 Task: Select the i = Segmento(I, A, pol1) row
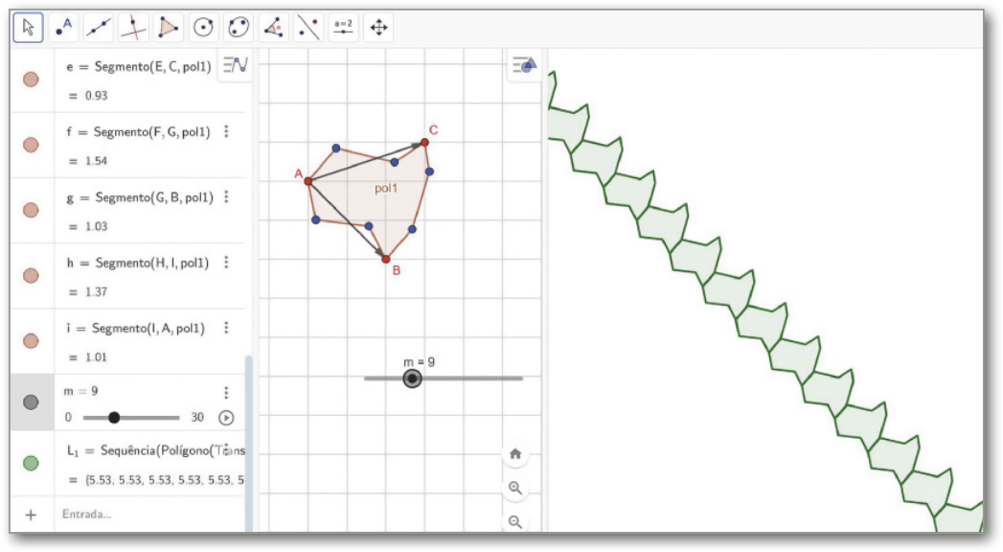click(x=128, y=341)
